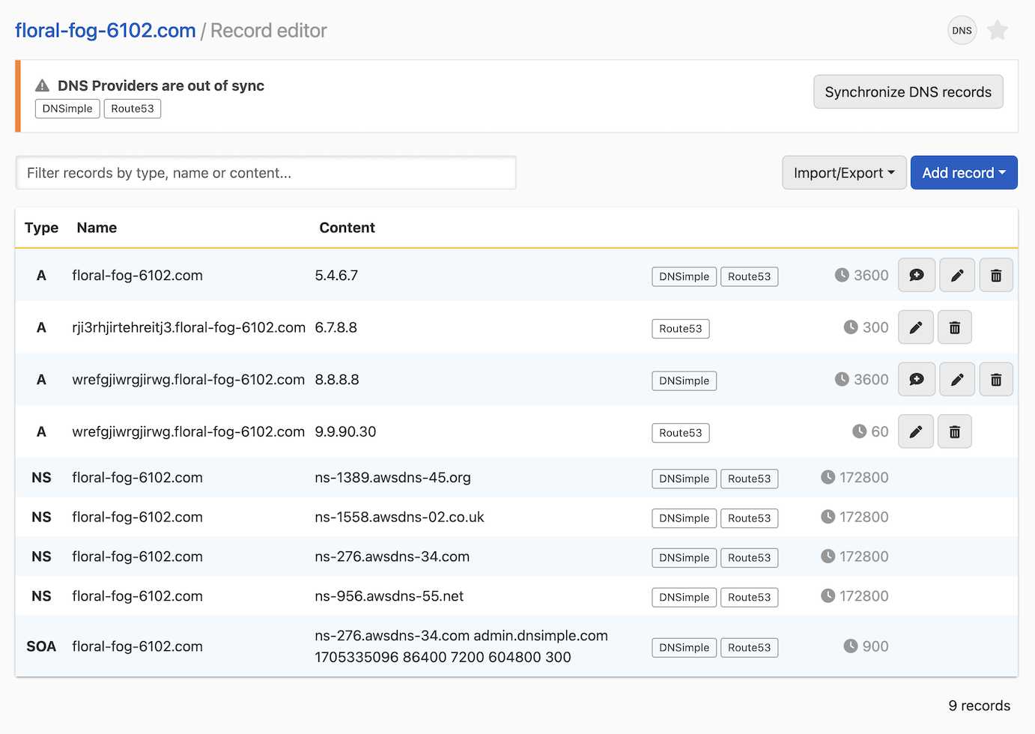Click the Content column header
The height and width of the screenshot is (734, 1035).
pyautogui.click(x=347, y=228)
